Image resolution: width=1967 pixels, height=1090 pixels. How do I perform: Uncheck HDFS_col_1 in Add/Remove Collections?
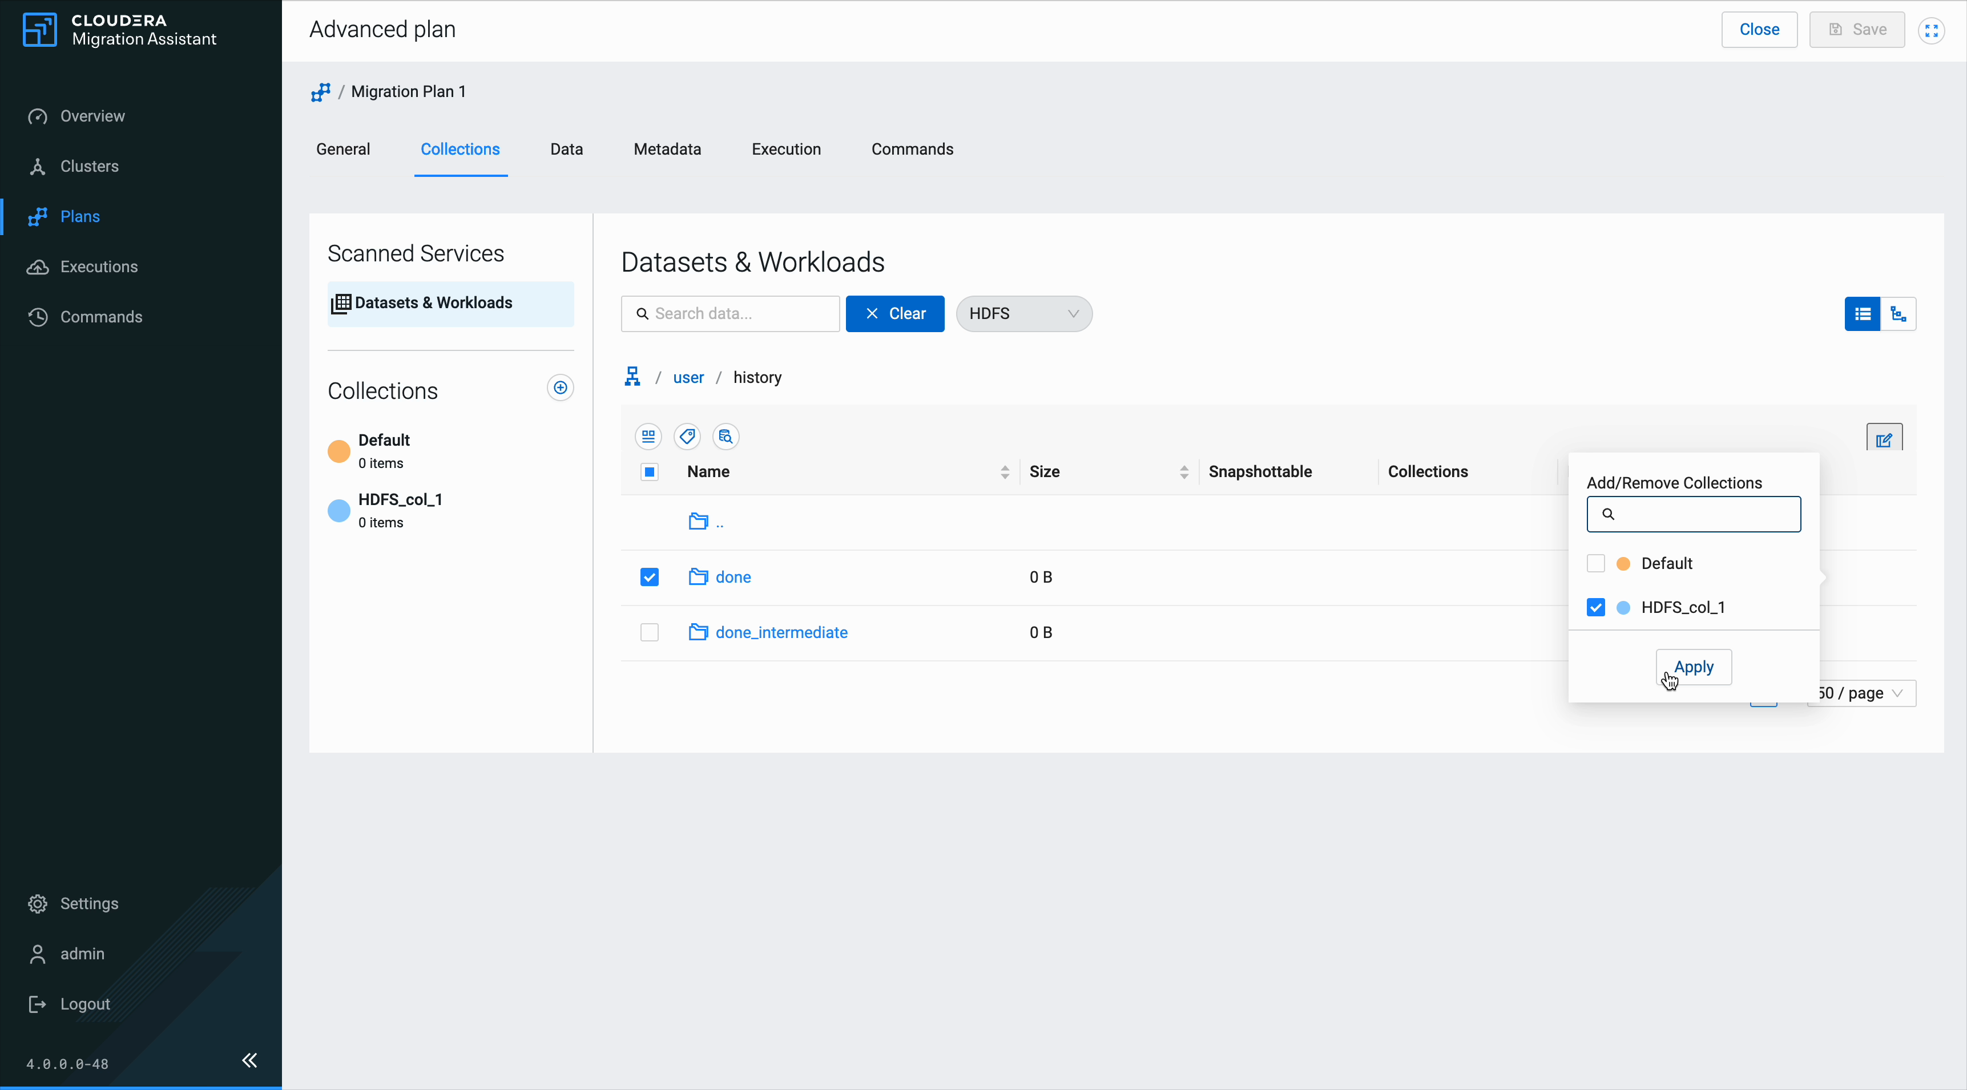click(x=1596, y=608)
